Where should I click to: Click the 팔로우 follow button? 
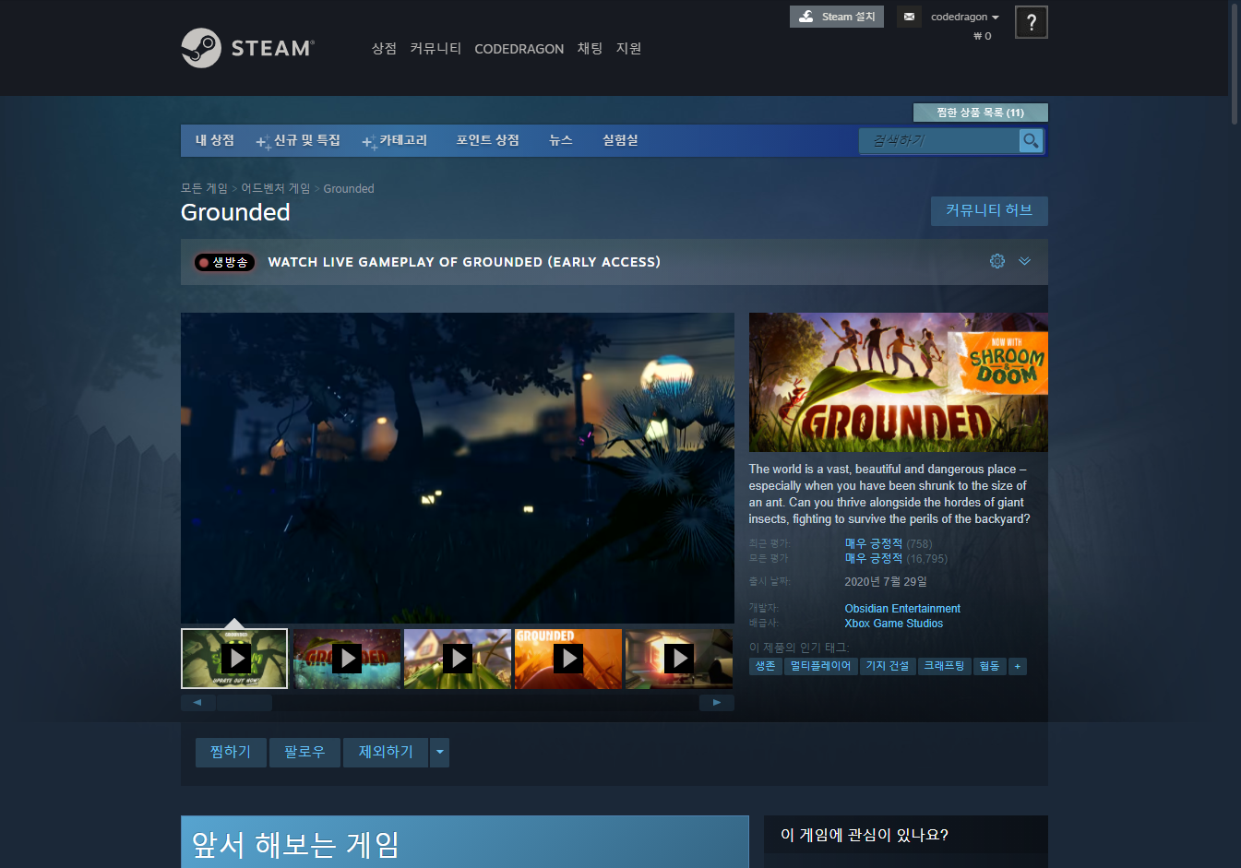coord(304,753)
